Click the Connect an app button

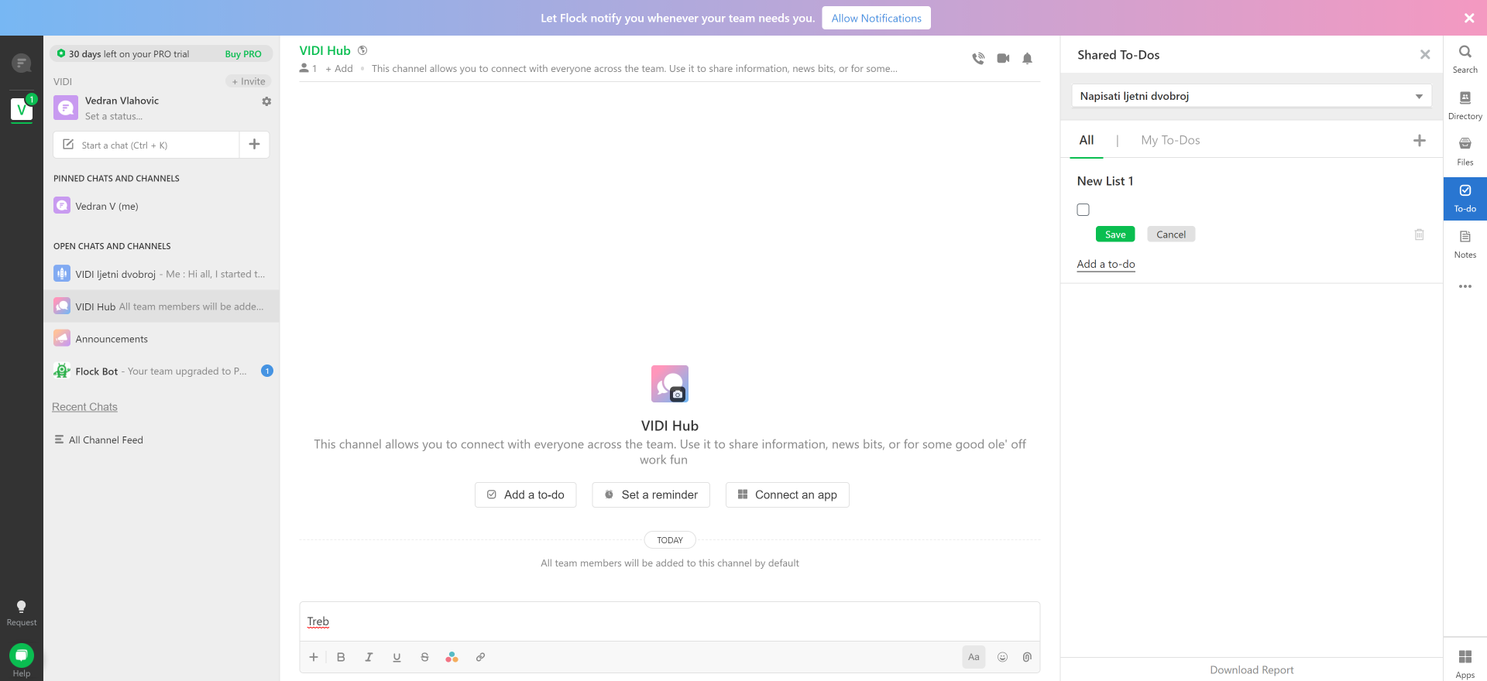787,495
